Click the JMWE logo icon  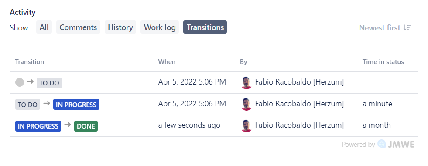coord(382,144)
